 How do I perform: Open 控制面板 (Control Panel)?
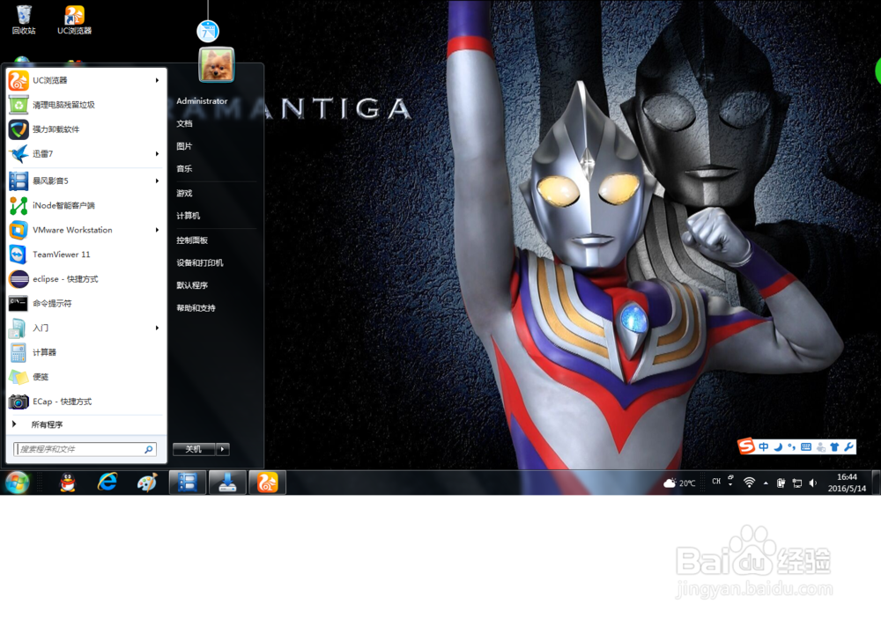tap(192, 240)
